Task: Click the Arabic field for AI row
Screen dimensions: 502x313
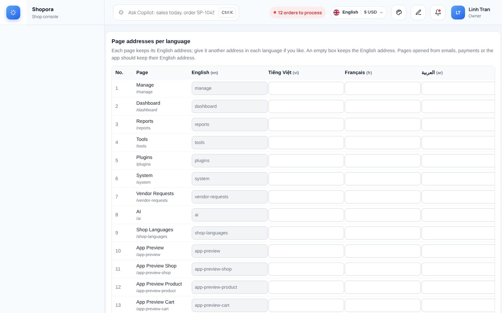Action: pos(458,215)
